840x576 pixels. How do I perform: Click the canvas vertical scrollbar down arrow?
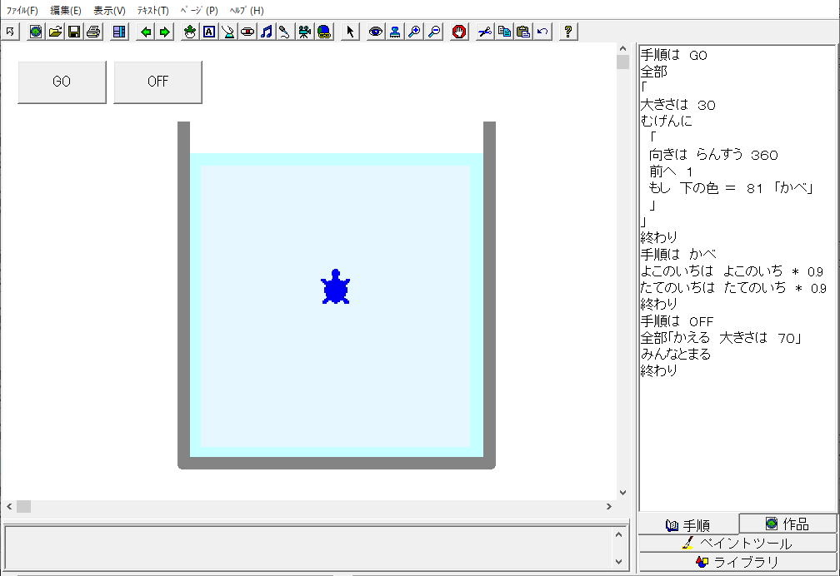[x=622, y=493]
